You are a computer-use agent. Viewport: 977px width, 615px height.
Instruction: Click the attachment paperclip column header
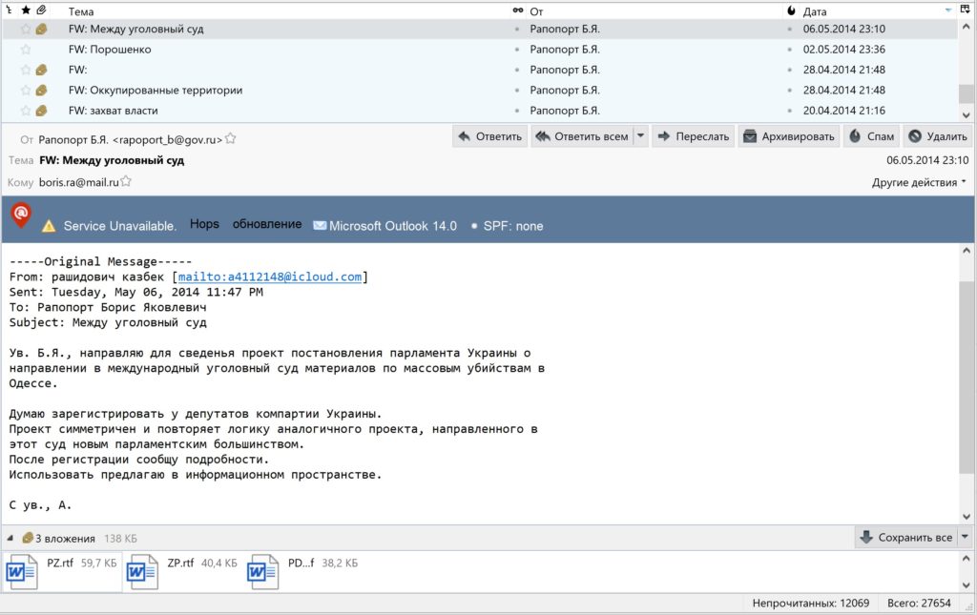tap(41, 10)
